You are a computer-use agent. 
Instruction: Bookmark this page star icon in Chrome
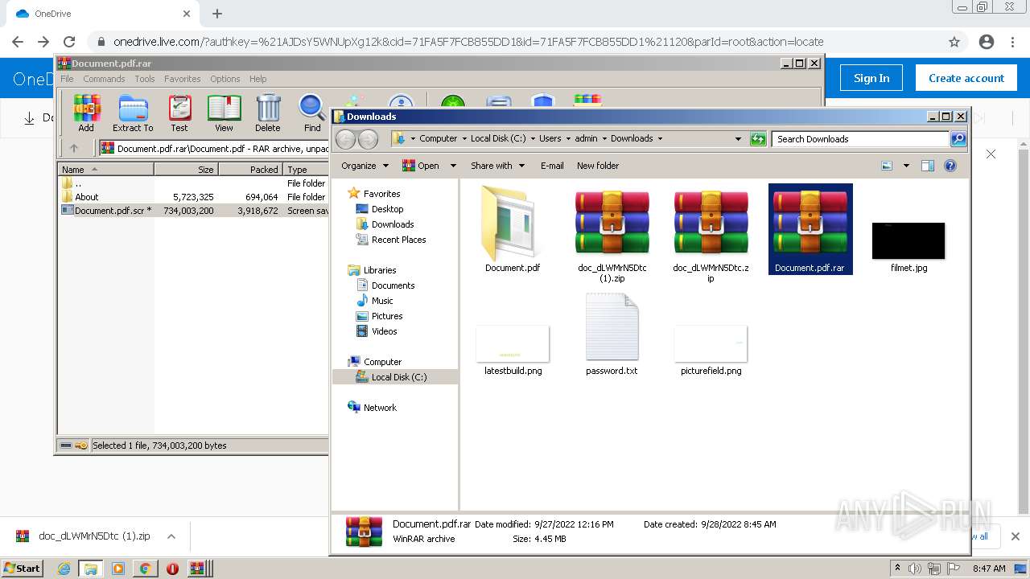click(954, 42)
